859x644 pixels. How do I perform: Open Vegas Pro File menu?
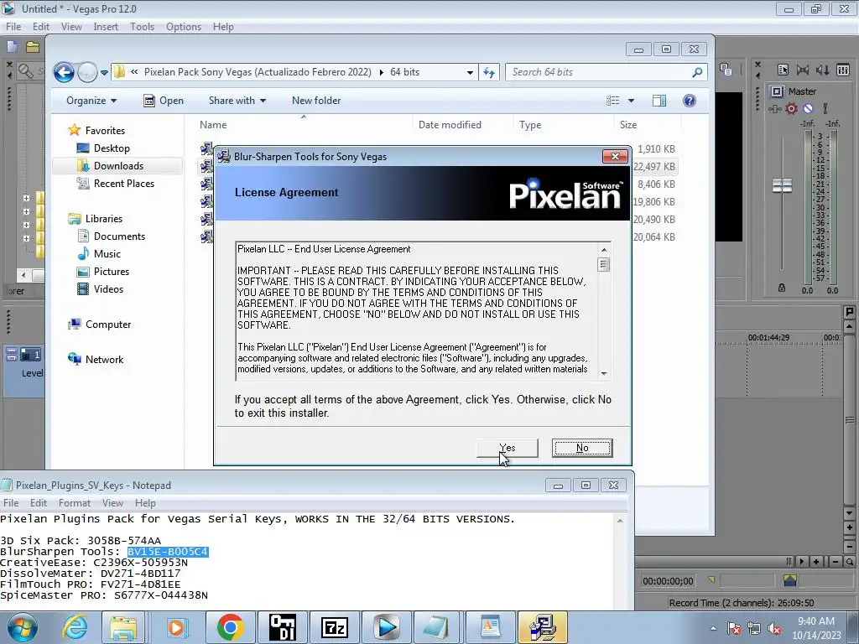pyautogui.click(x=13, y=27)
